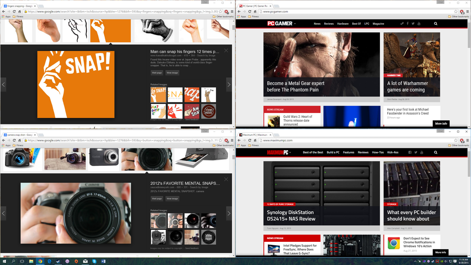This screenshot has height=265, width=471.
Task: Go to previous image in camera preview
Action: tap(3, 213)
